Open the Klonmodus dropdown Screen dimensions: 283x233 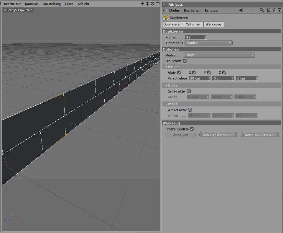click(x=208, y=43)
